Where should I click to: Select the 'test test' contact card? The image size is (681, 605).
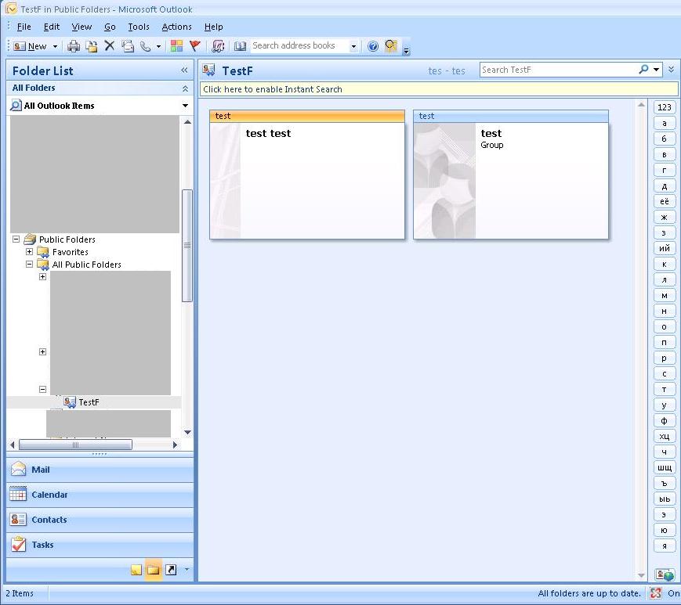(307, 175)
